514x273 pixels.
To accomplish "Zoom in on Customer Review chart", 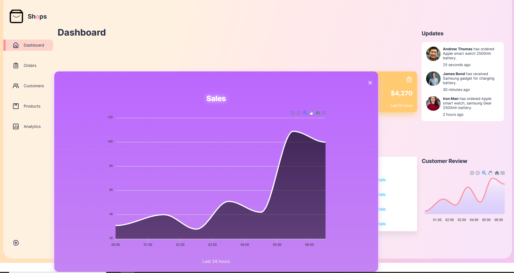I will [x=472, y=173].
